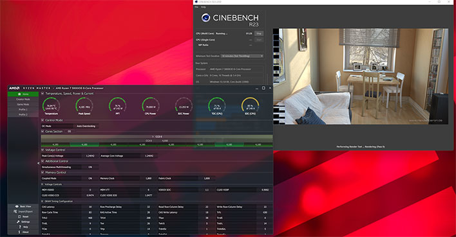Open Ryzen Master Settings wrench icon
Screen dimensions: 456x237
(x=18, y=222)
